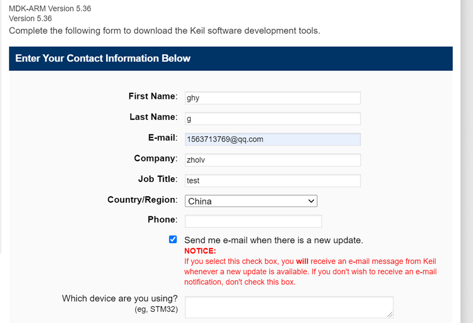
Task: Click the empty Phone input field
Action: [x=253, y=221]
